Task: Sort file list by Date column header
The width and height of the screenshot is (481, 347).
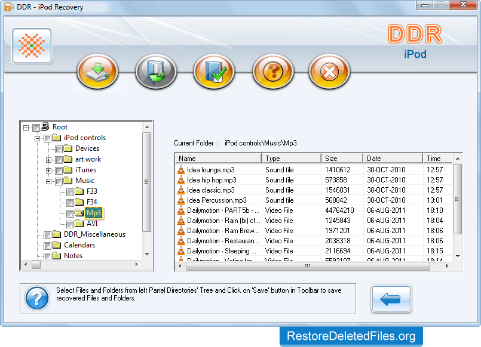Action: click(x=393, y=159)
